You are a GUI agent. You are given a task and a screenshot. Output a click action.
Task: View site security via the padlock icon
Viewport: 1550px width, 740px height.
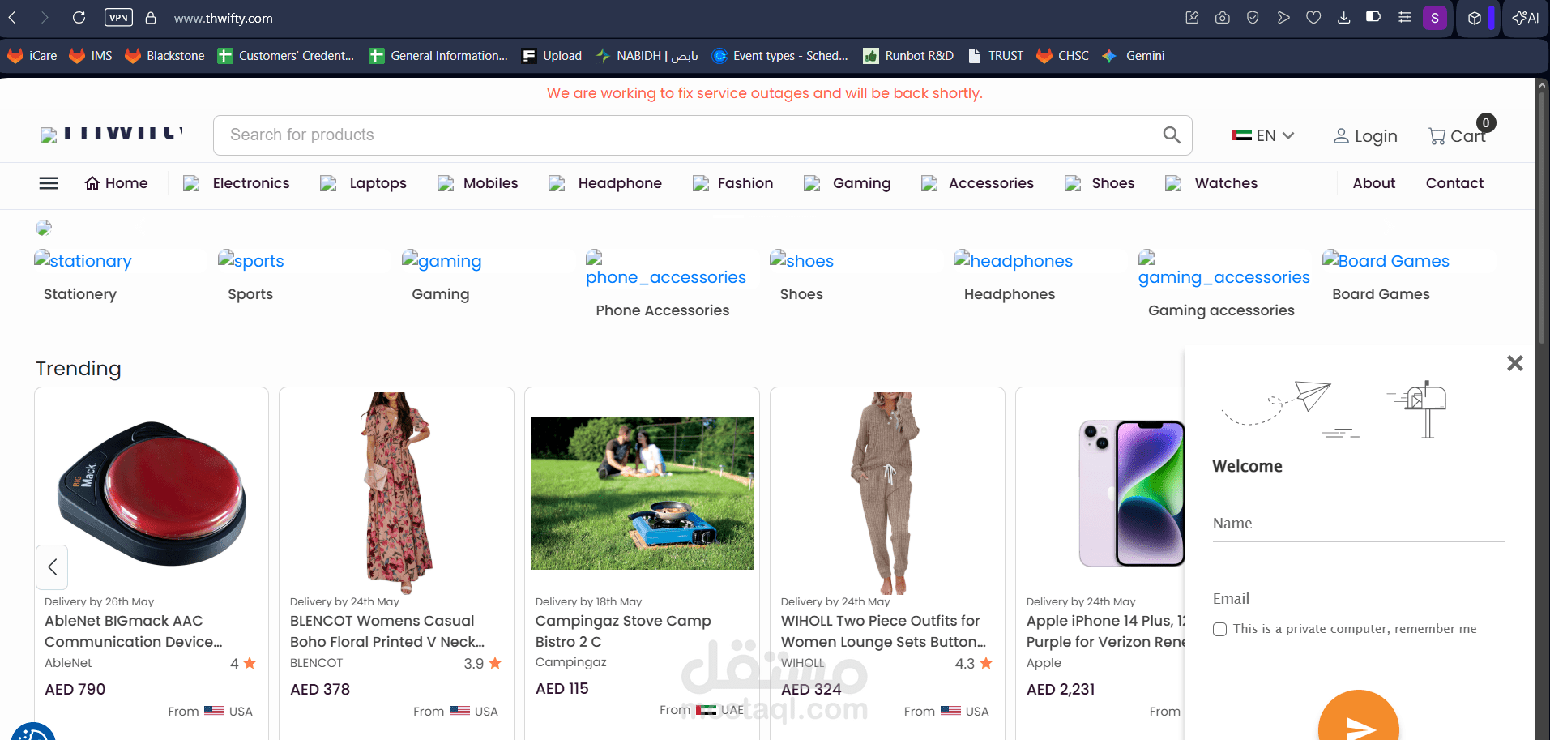[x=151, y=17]
